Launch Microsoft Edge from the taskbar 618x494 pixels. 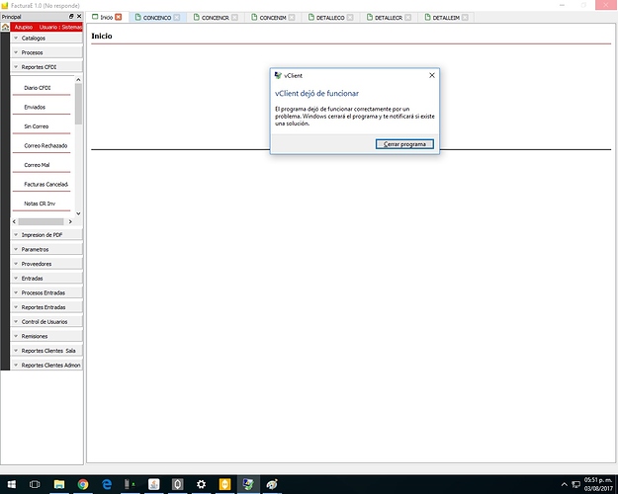(107, 484)
